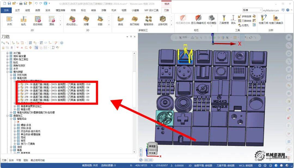Save file using quick access toolbar icon
Image resolution: width=294 pixels, height=168 pixels.
(10, 3)
